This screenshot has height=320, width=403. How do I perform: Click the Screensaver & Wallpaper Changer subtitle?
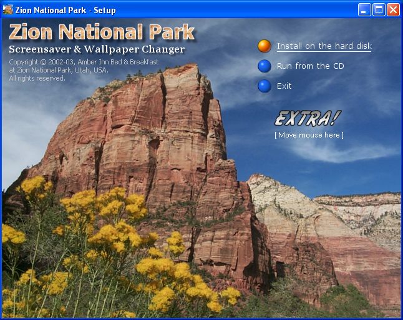click(x=97, y=49)
